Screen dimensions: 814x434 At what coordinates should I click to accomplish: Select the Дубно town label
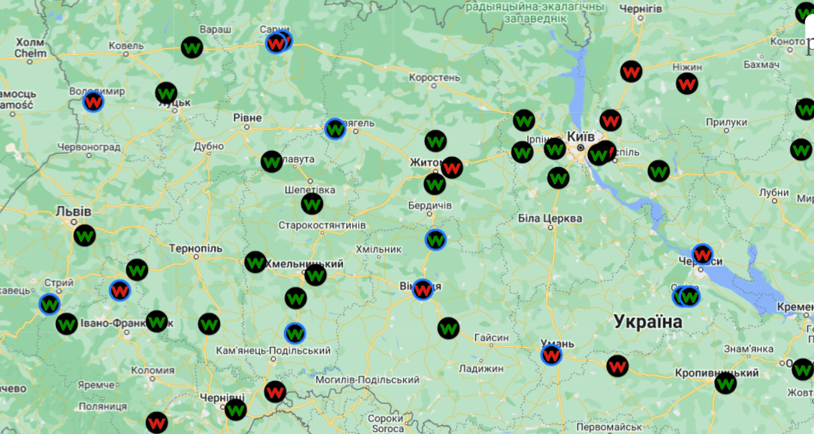click(209, 147)
